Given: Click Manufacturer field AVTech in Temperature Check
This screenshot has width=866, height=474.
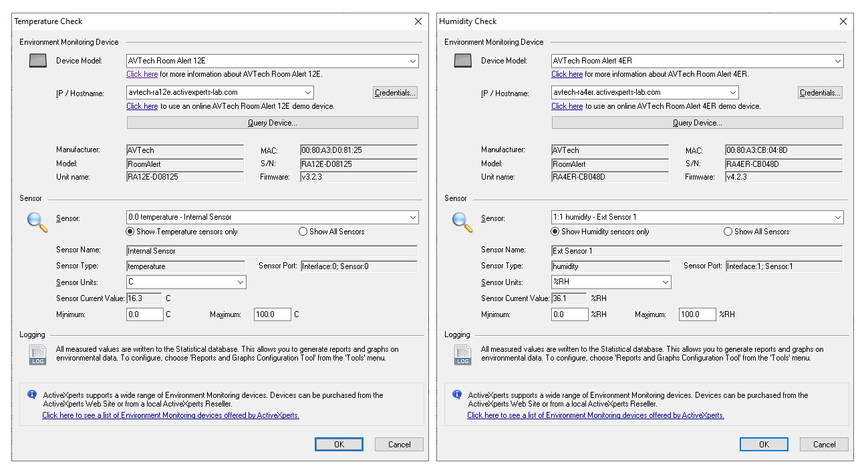Looking at the screenshot, I should coord(185,151).
